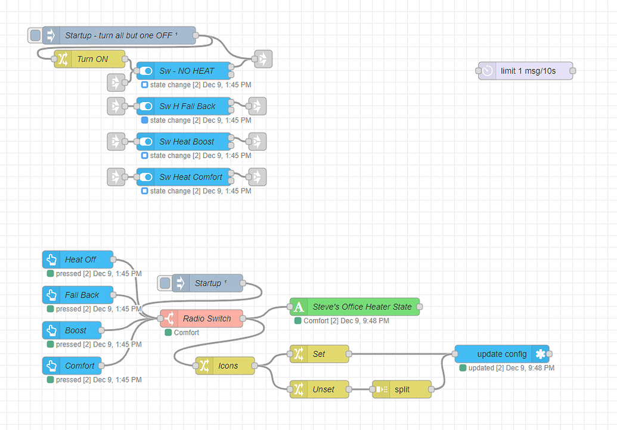Click the 'Turn ON' change node icon
Viewport: 617px width, 430px height.
click(x=63, y=59)
